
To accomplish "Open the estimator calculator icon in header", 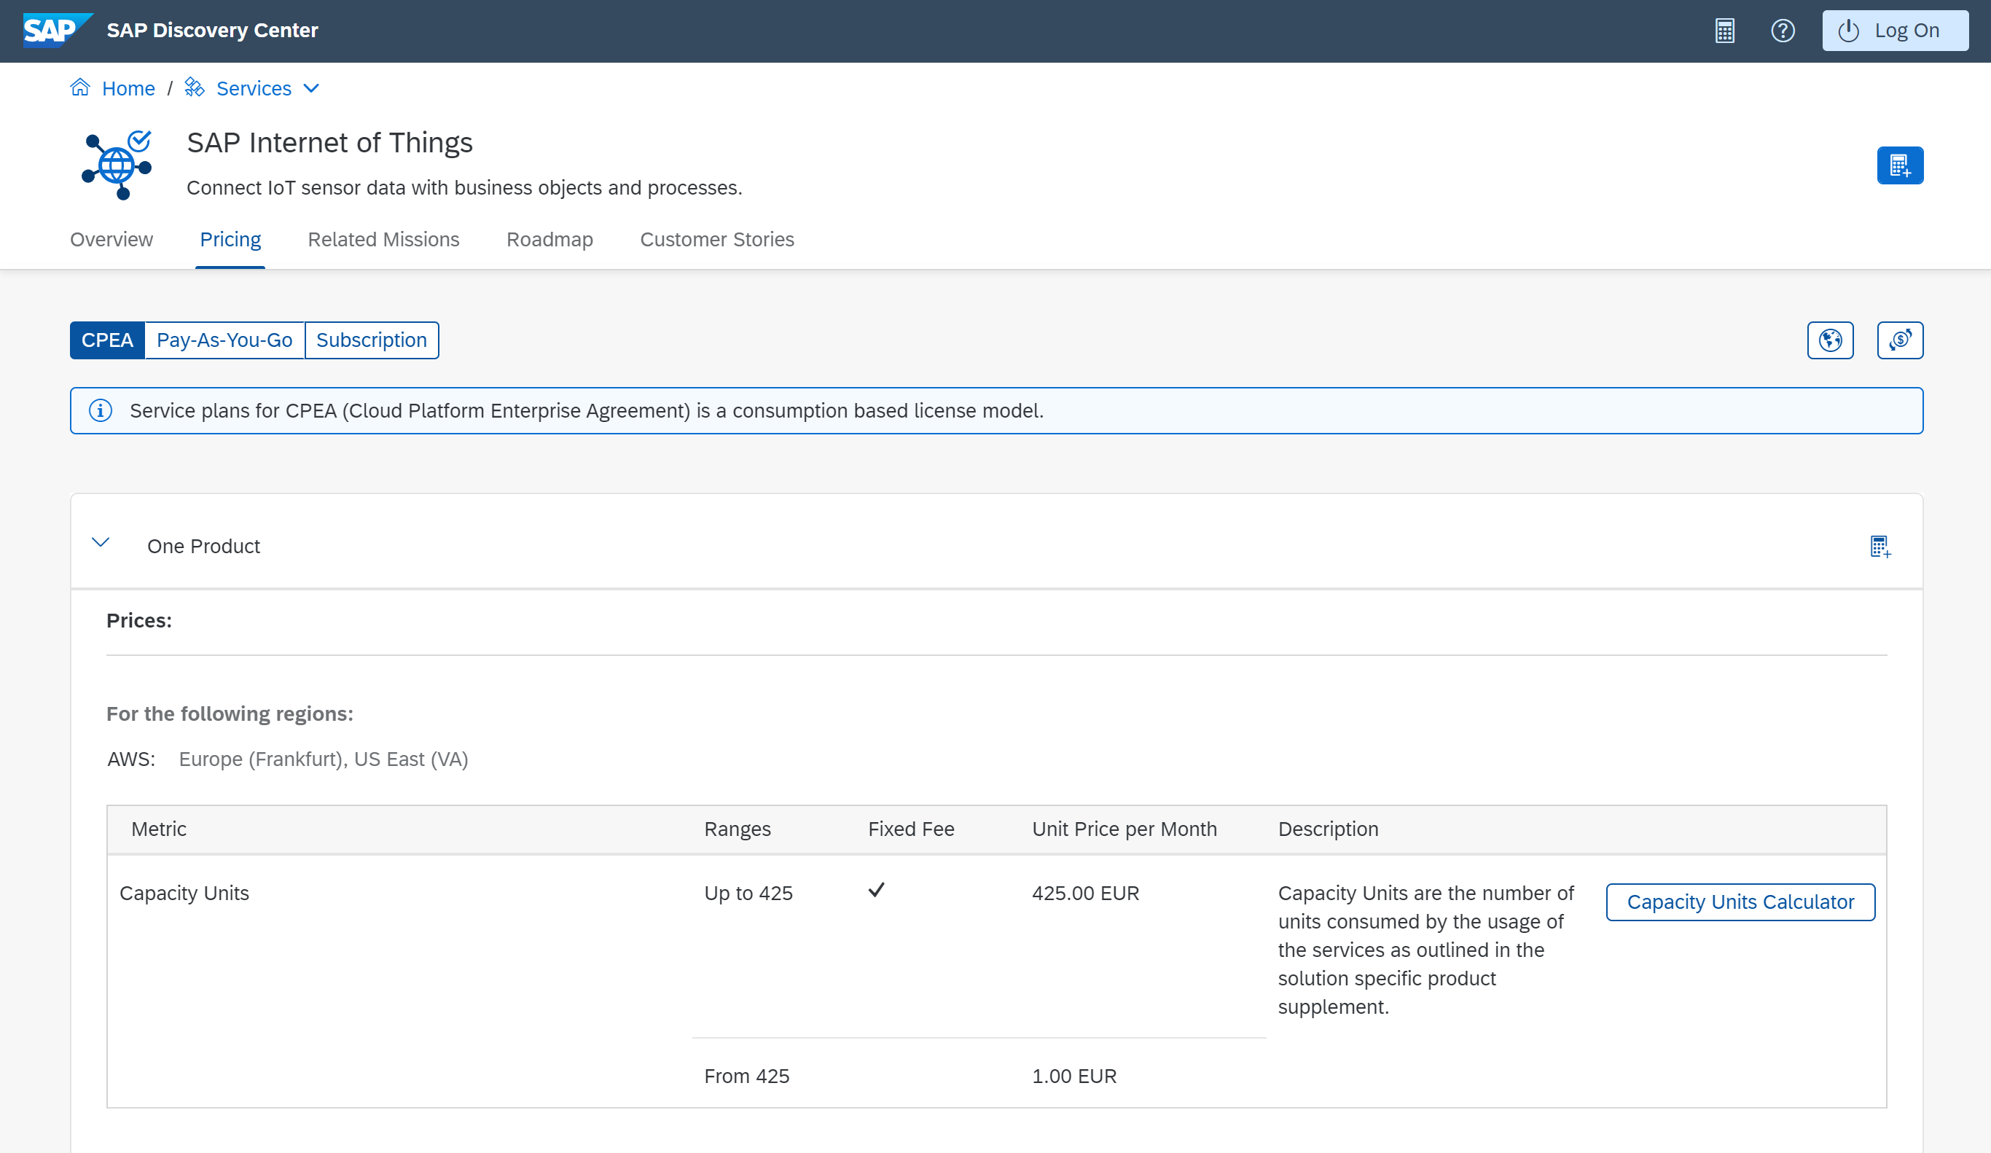I will click(x=1725, y=31).
